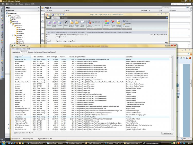Click the Find binoculars icon in ribbon

tap(125, 21)
